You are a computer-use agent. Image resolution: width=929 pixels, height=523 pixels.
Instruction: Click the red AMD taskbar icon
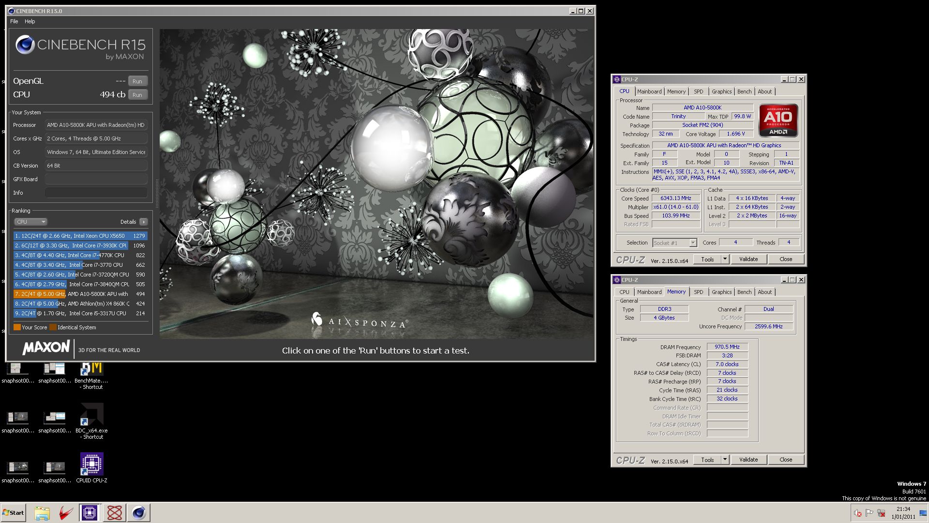pyautogui.click(x=66, y=513)
